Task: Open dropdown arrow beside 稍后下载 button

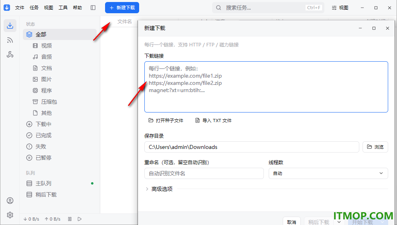Action: click(x=339, y=222)
